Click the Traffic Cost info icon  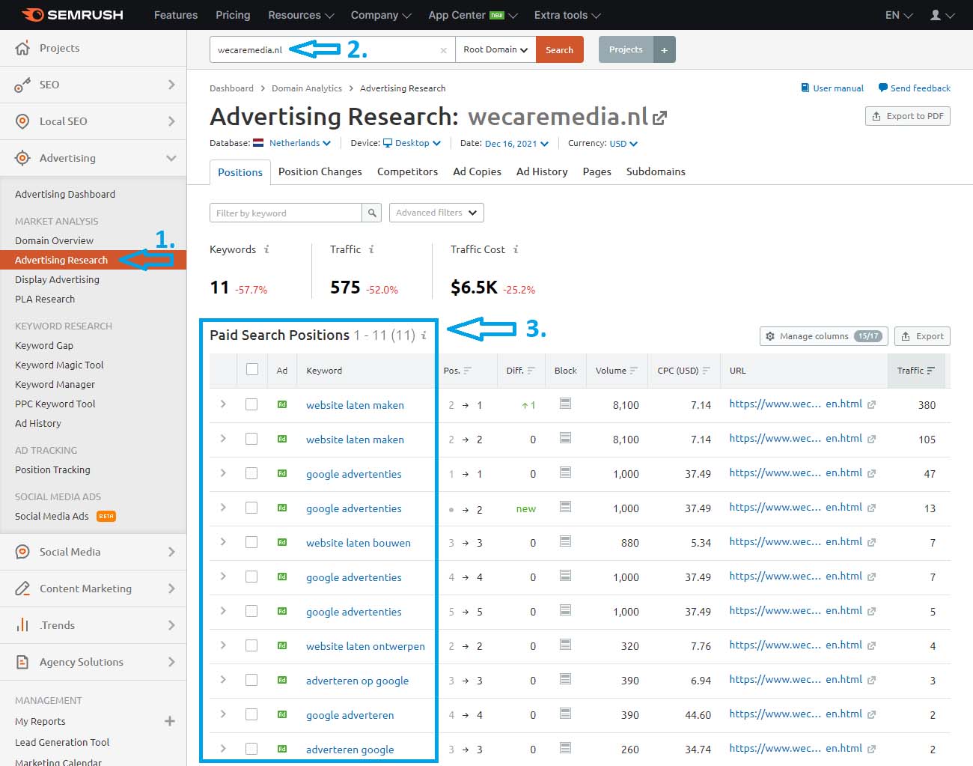516,249
